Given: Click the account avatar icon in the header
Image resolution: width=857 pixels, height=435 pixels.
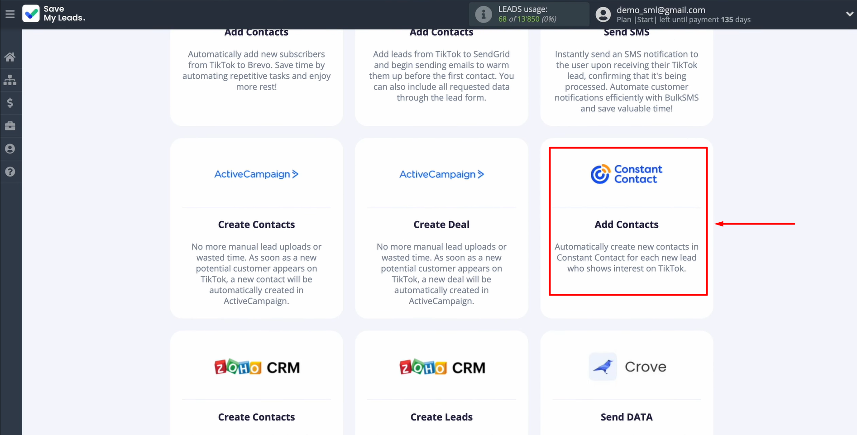Looking at the screenshot, I should click(603, 14).
